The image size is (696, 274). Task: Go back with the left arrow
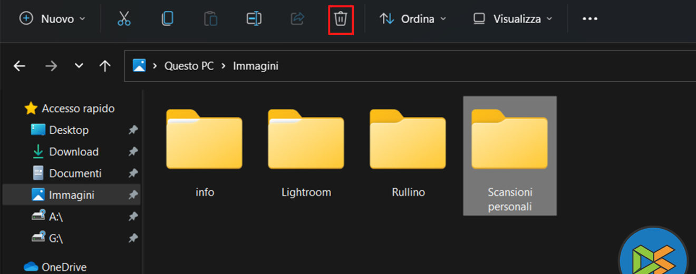tap(20, 66)
